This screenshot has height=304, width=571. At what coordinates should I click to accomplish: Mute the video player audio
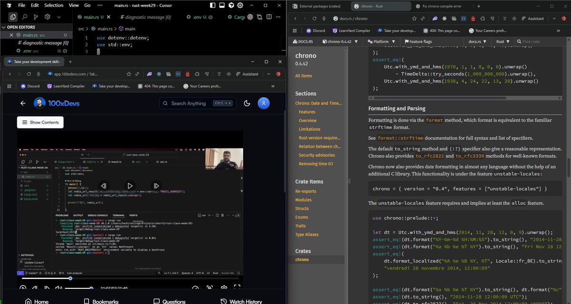tap(58, 288)
